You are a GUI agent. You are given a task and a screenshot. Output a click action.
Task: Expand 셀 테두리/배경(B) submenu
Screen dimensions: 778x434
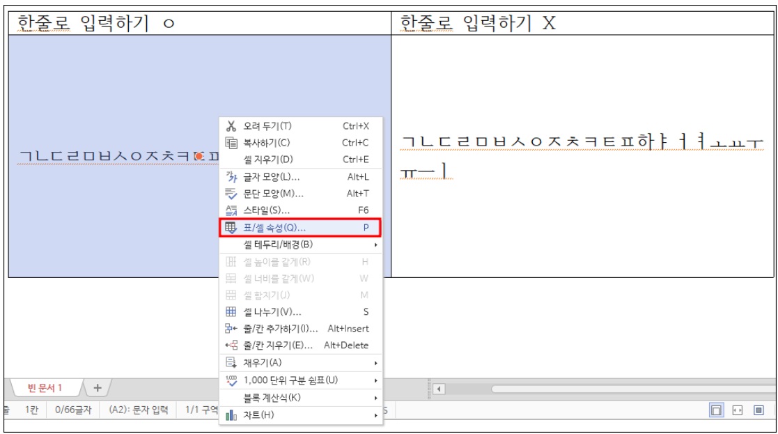pos(301,245)
